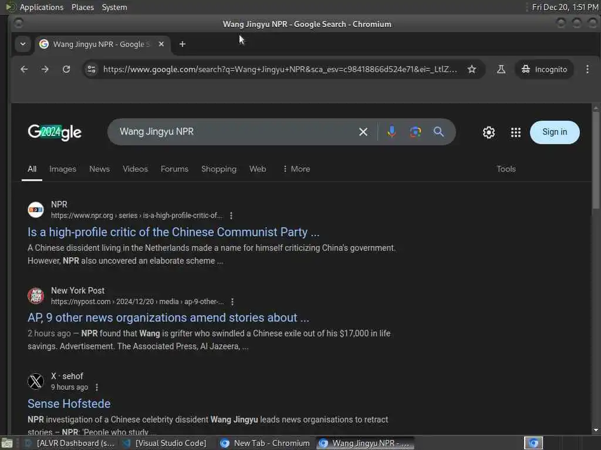Screen dimensions: 601x450
Task: Switch to Forums results tab
Action: tap(174, 169)
